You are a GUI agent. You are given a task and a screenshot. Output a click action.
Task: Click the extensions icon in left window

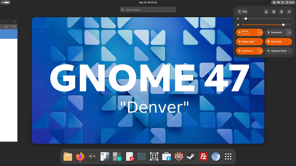coord(6,27)
